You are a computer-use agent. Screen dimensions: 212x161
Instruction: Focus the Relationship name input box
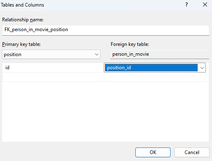pos(106,30)
